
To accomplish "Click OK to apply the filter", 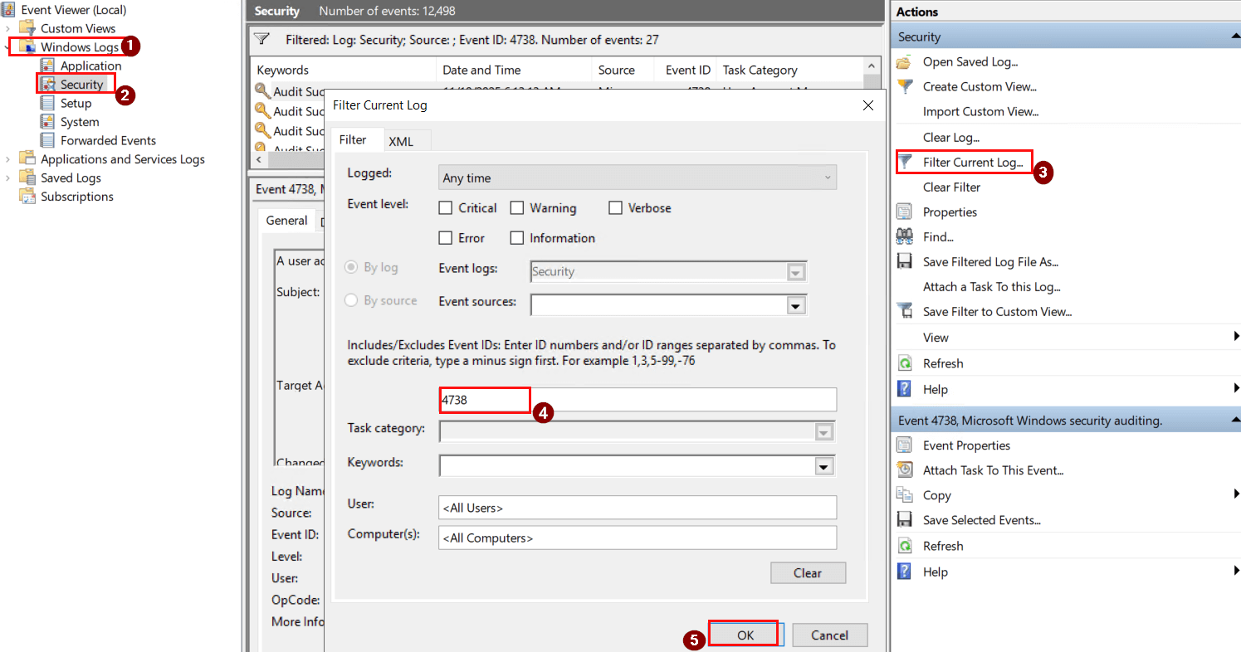I will (x=744, y=633).
